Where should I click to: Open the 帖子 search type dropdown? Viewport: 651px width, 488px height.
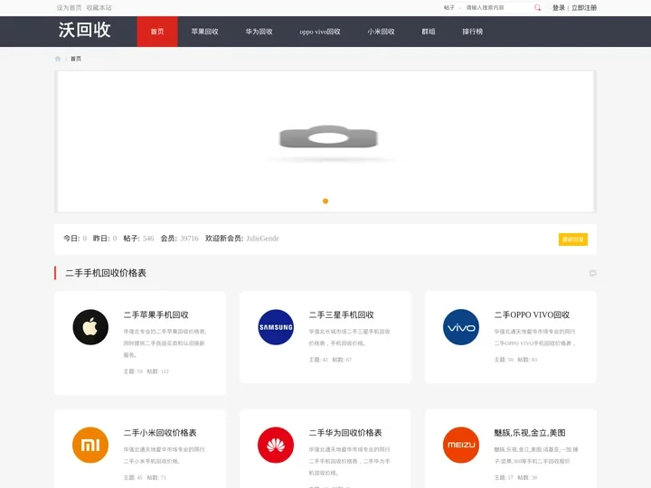tap(452, 7)
